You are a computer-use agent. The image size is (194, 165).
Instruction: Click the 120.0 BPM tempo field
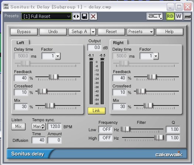(55, 126)
